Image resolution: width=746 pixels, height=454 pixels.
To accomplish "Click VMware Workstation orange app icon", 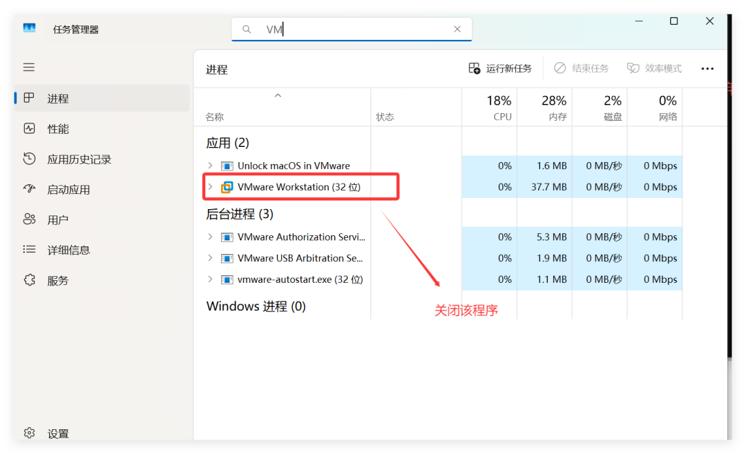I will pyautogui.click(x=227, y=187).
